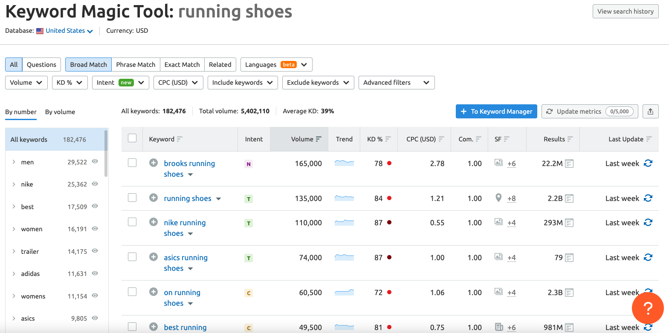669x333 pixels.
Task: Click the orange help question mark
Action: [x=647, y=307]
